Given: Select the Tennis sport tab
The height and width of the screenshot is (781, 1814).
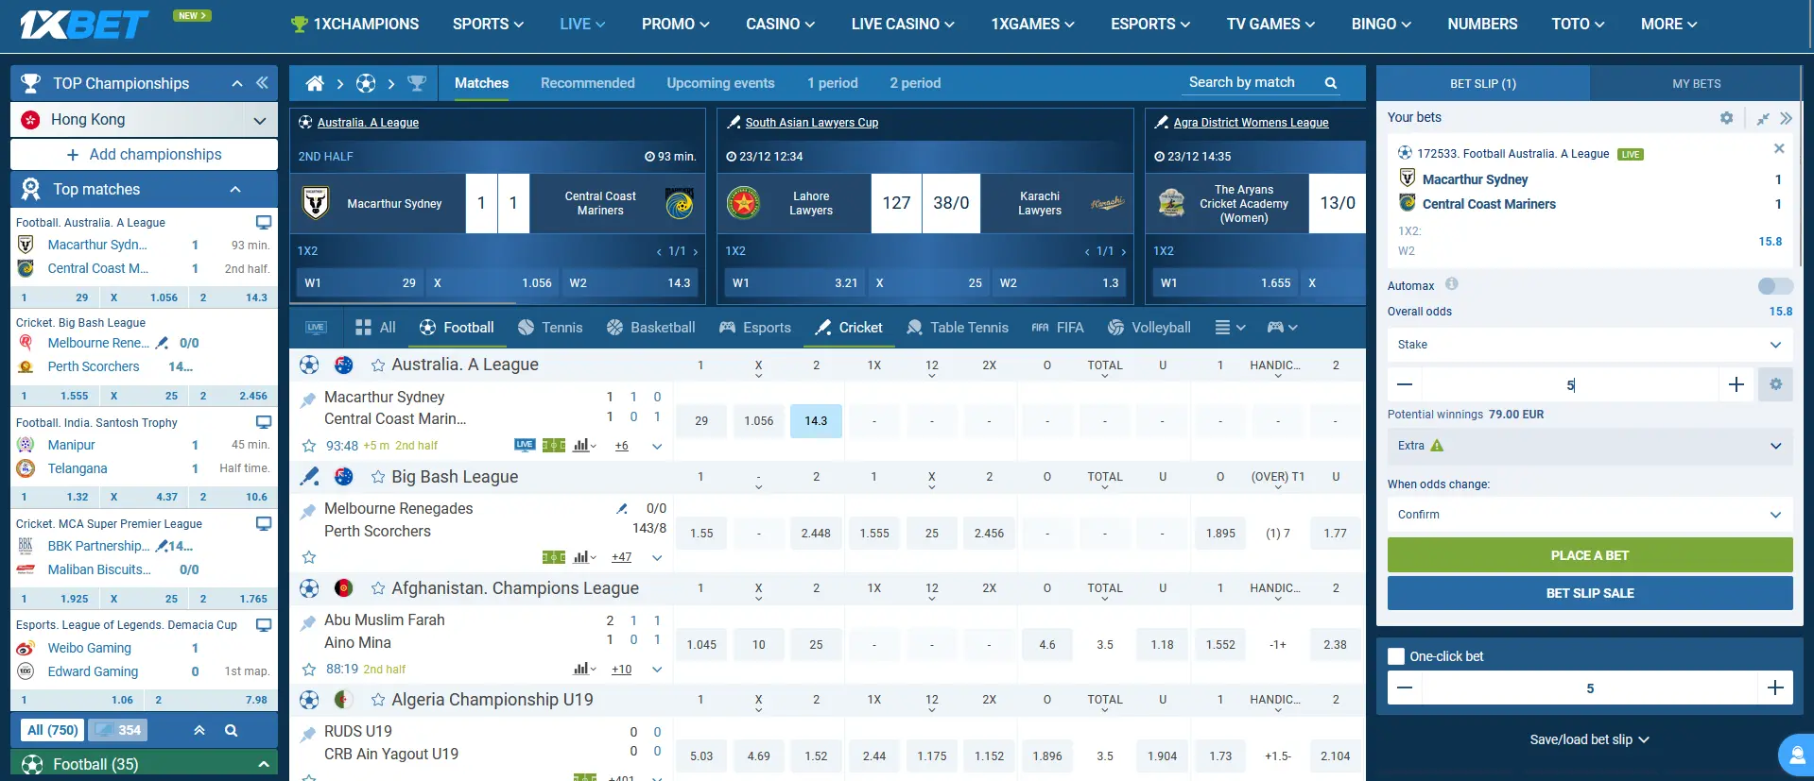Looking at the screenshot, I should coord(550,328).
